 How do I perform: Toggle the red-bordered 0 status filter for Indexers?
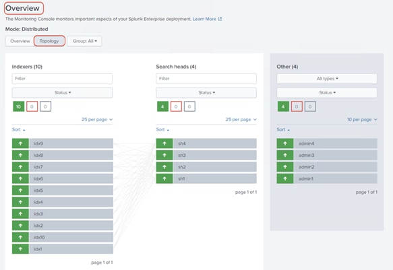coord(32,106)
